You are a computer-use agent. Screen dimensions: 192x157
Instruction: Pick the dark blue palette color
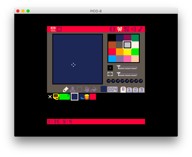(120, 38)
